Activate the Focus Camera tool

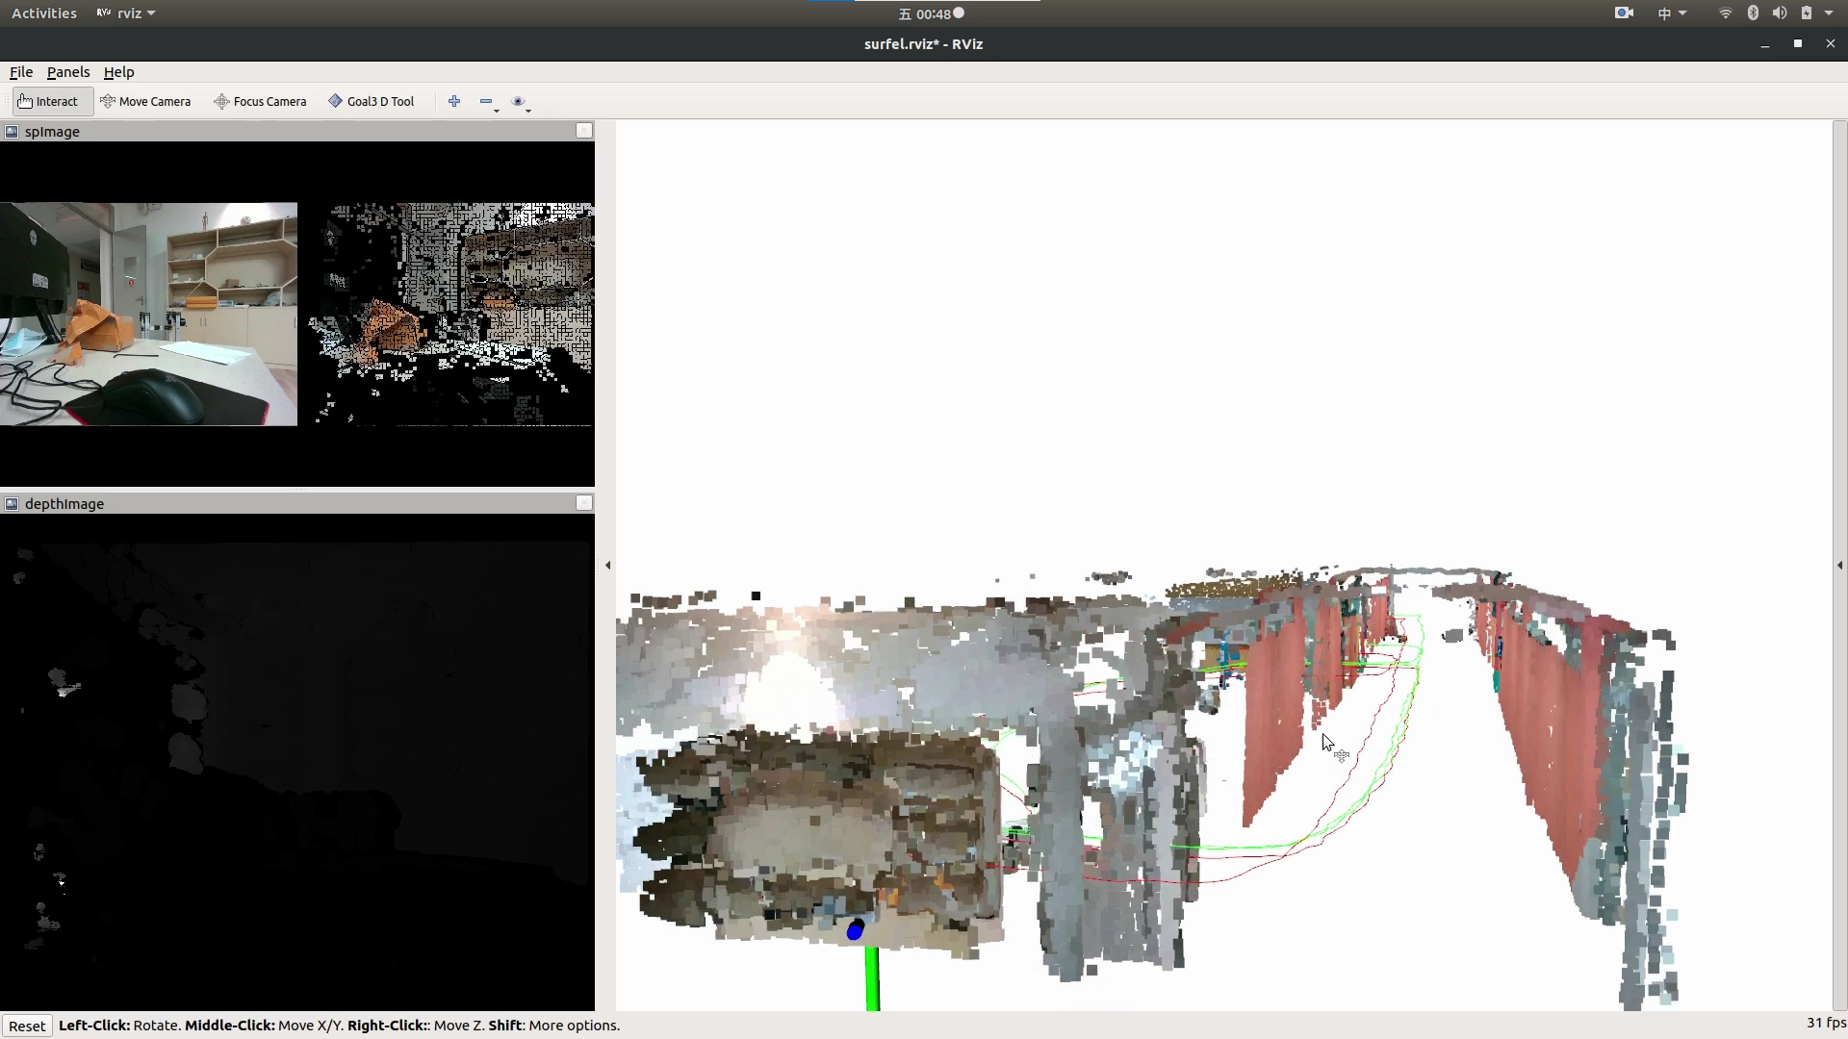pos(260,101)
